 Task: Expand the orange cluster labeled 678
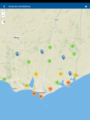[68, 82]
